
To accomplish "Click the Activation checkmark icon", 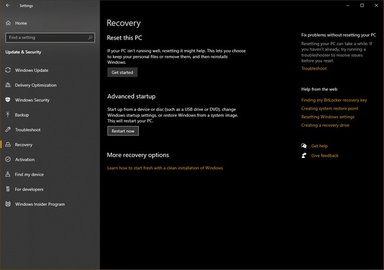I will point(8,160).
